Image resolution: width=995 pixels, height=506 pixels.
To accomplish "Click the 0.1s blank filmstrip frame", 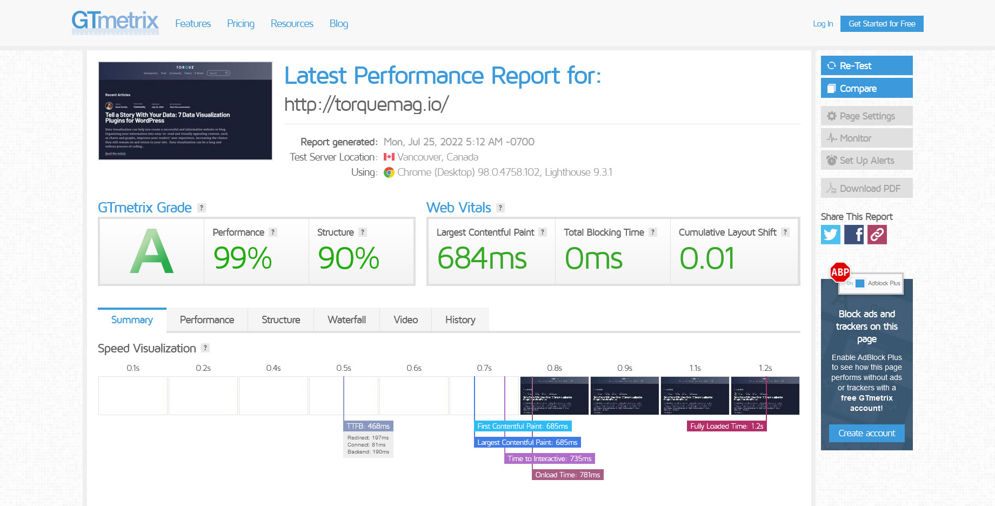I will [133, 396].
